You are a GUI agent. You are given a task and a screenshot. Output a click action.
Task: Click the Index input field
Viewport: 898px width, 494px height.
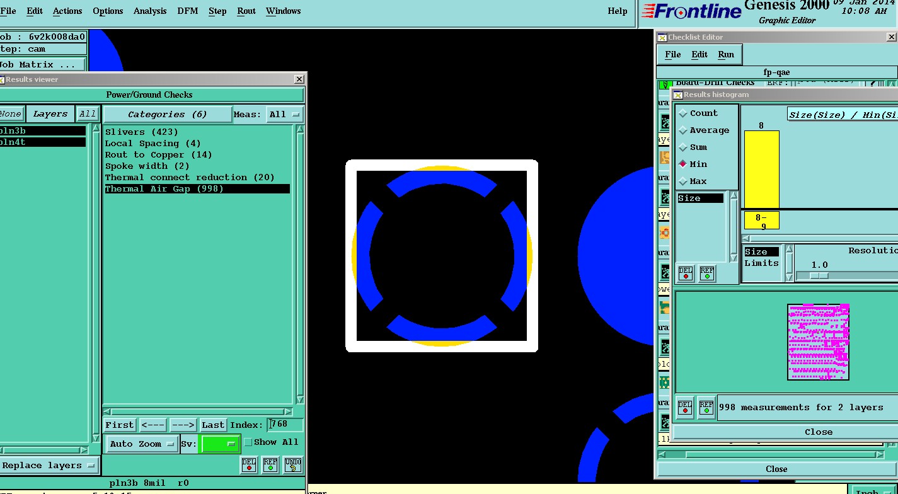285,425
